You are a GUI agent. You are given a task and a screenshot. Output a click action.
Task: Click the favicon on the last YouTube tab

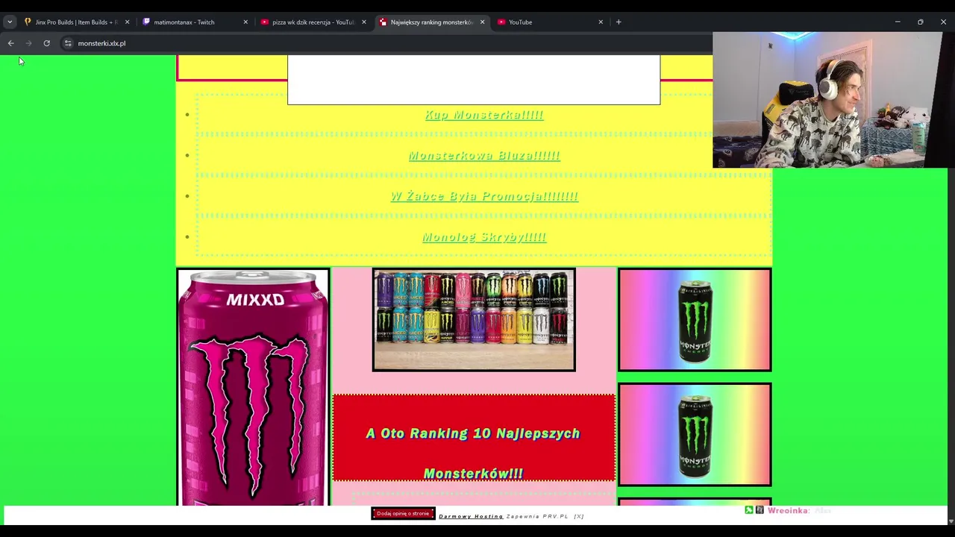501,22
